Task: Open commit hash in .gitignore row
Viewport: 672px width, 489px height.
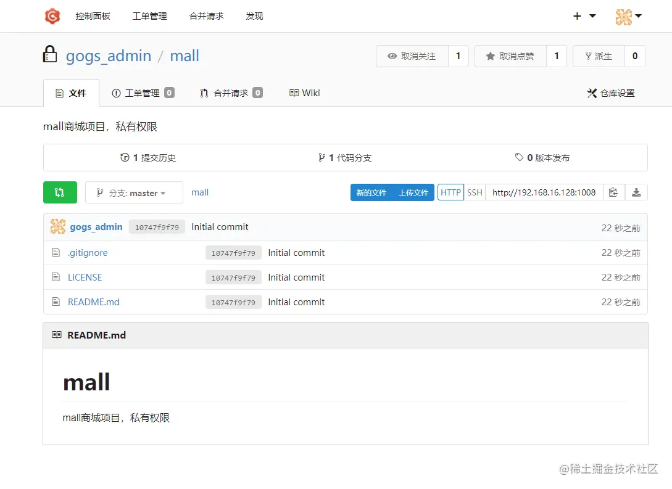Action: tap(233, 253)
